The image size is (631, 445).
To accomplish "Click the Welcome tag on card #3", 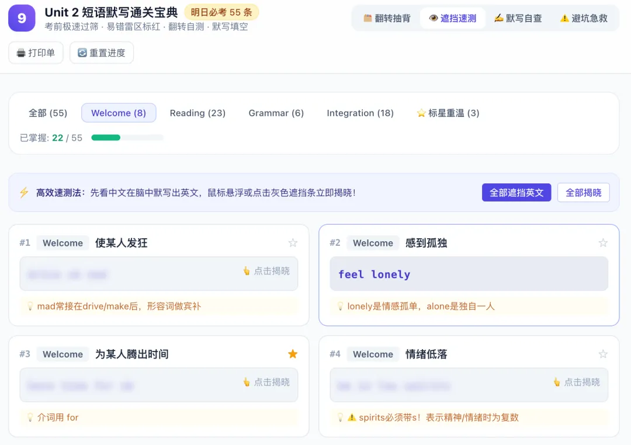I will click(63, 354).
